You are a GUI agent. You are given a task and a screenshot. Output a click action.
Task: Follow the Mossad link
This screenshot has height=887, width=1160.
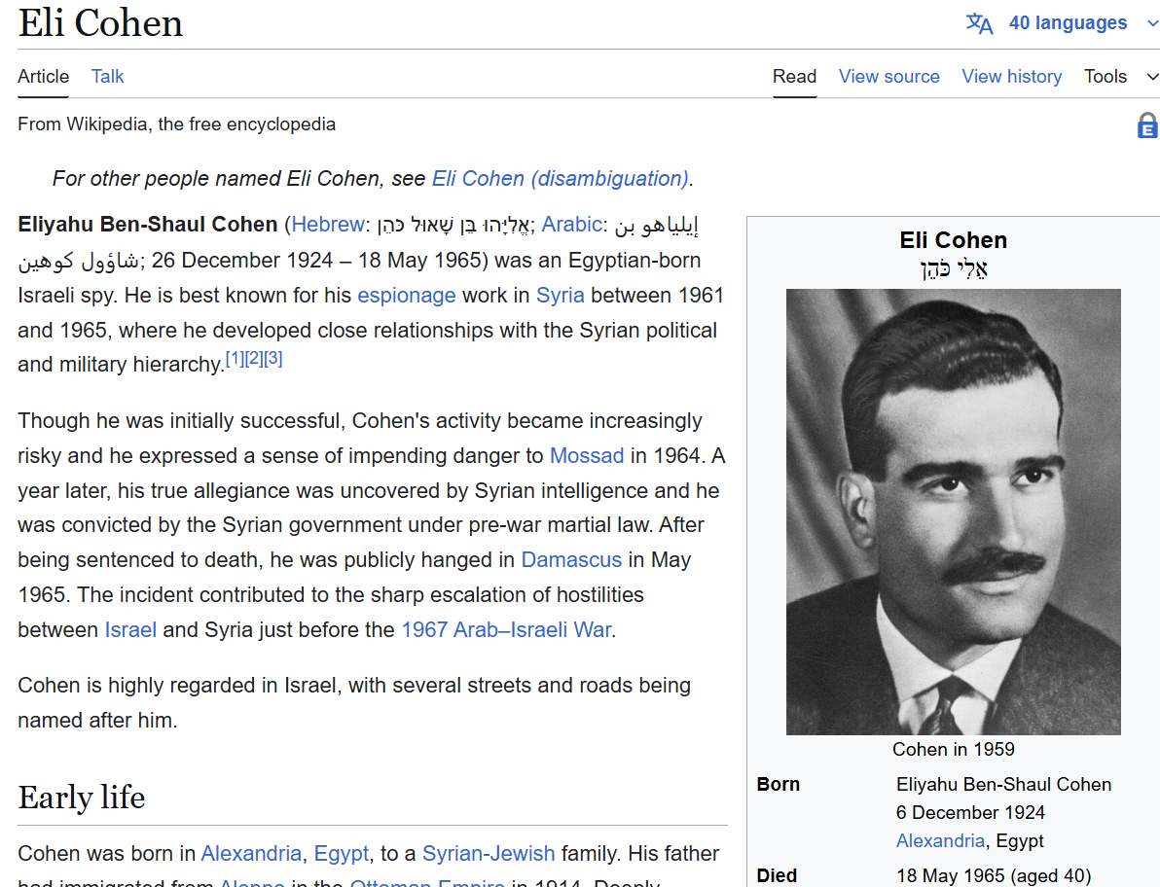coord(587,455)
